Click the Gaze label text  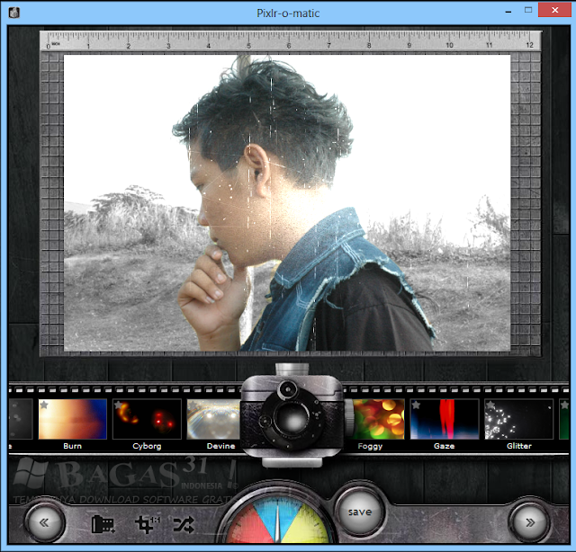coord(444,446)
